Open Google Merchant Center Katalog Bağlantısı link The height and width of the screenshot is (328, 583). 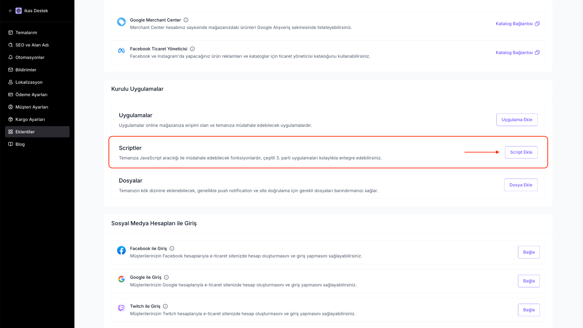[x=517, y=24]
